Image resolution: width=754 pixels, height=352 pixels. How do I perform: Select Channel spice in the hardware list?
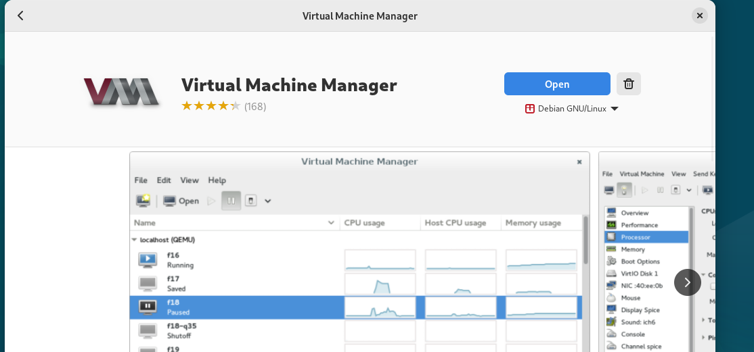(x=646, y=346)
